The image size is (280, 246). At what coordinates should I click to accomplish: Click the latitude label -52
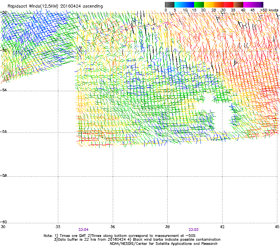click(3, 50)
